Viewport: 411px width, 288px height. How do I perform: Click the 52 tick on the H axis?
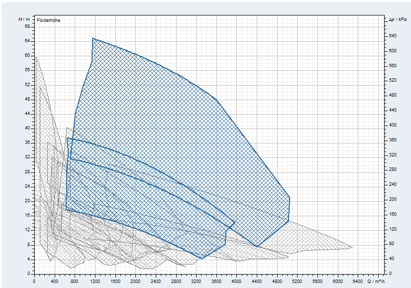pyautogui.click(x=27, y=85)
